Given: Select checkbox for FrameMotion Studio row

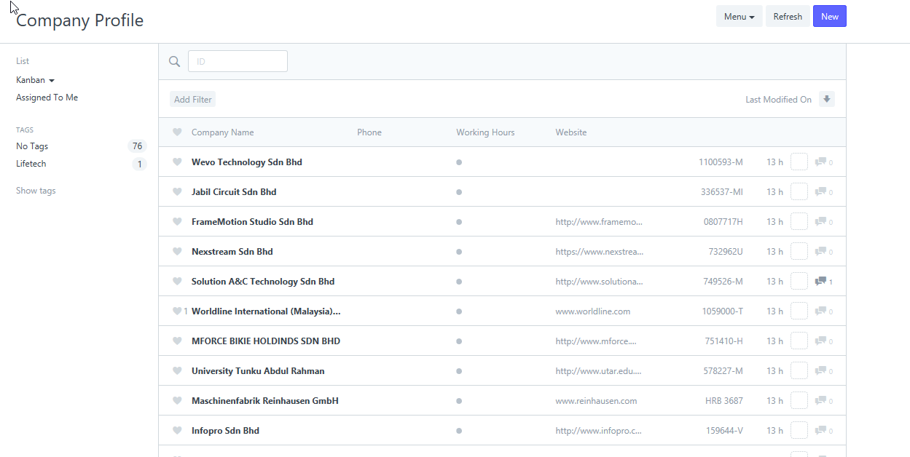Looking at the screenshot, I should [x=799, y=221].
